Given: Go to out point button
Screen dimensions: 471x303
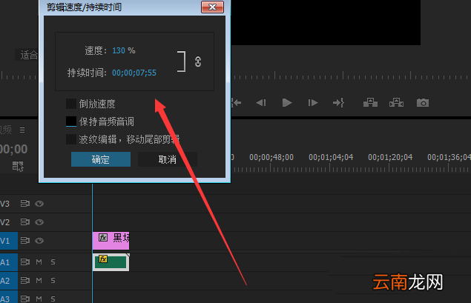Looking at the screenshot, I should 338,103.
